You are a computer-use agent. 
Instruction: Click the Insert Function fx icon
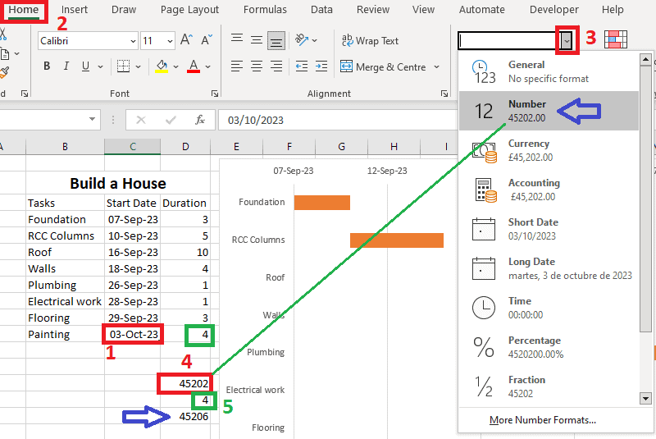coord(199,120)
